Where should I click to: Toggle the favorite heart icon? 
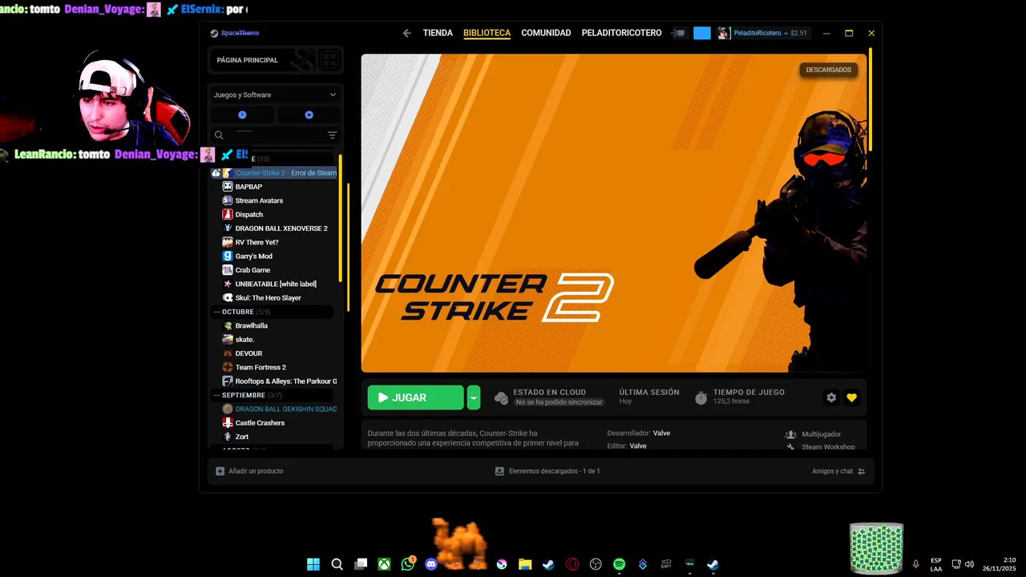click(x=851, y=397)
